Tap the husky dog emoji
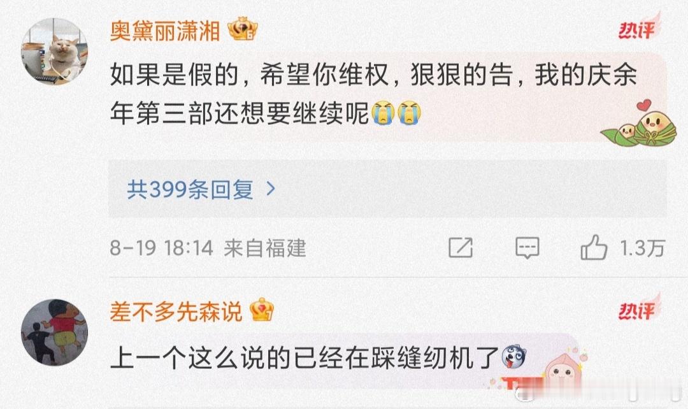The width and height of the screenshot is (688, 409). tap(513, 357)
